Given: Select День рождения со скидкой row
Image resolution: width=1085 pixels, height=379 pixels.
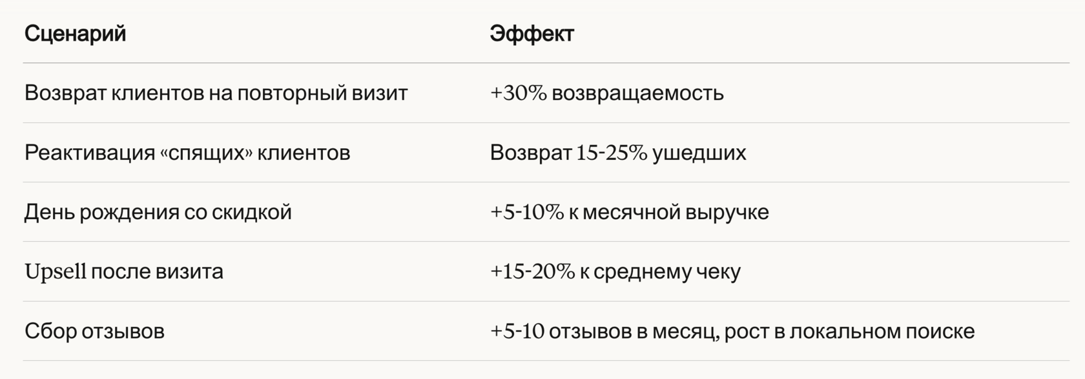Looking at the screenshot, I should pyautogui.click(x=546, y=212).
